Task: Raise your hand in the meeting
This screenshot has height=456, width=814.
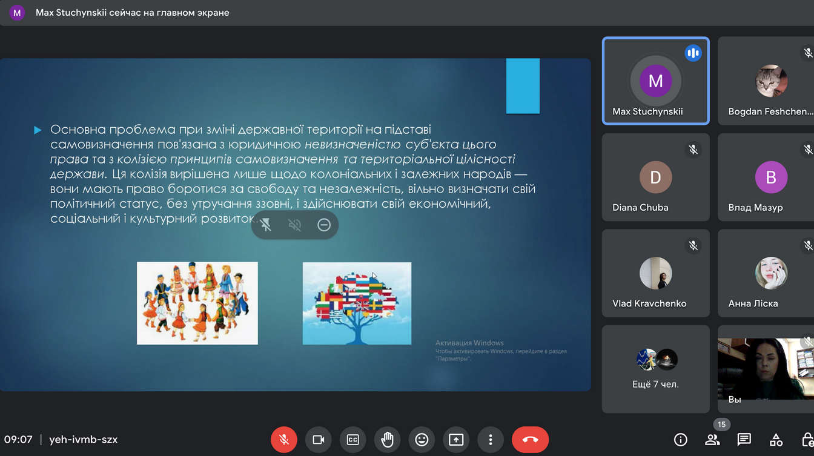Action: [387, 440]
